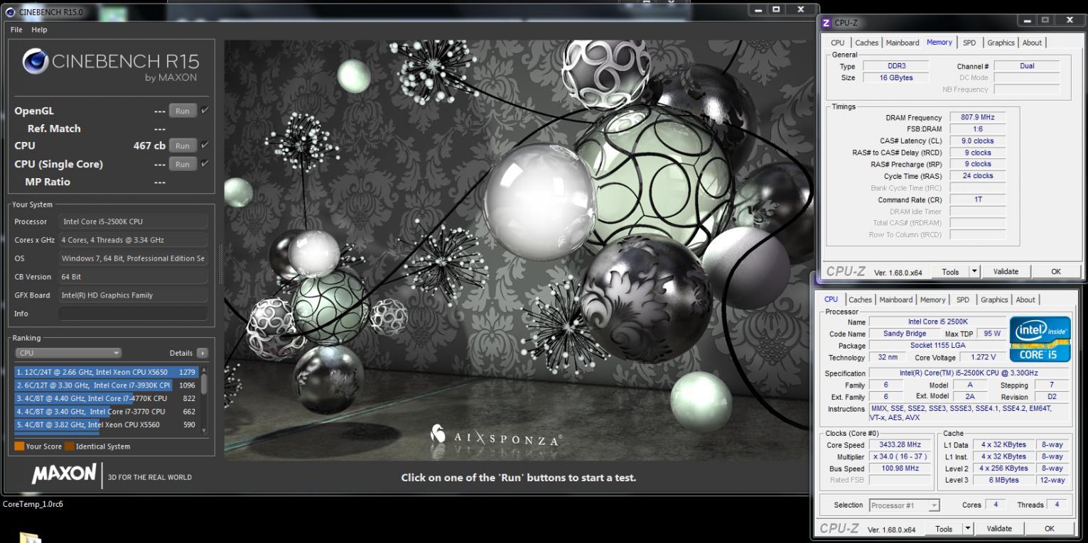Click the CPU-Z title bar Z icon
The image size is (1088, 543).
(x=826, y=23)
